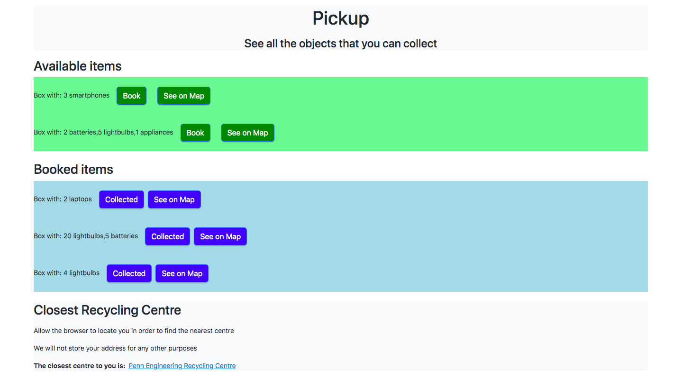Show the 1 appliances box on map
682x388 pixels.
[x=247, y=133]
